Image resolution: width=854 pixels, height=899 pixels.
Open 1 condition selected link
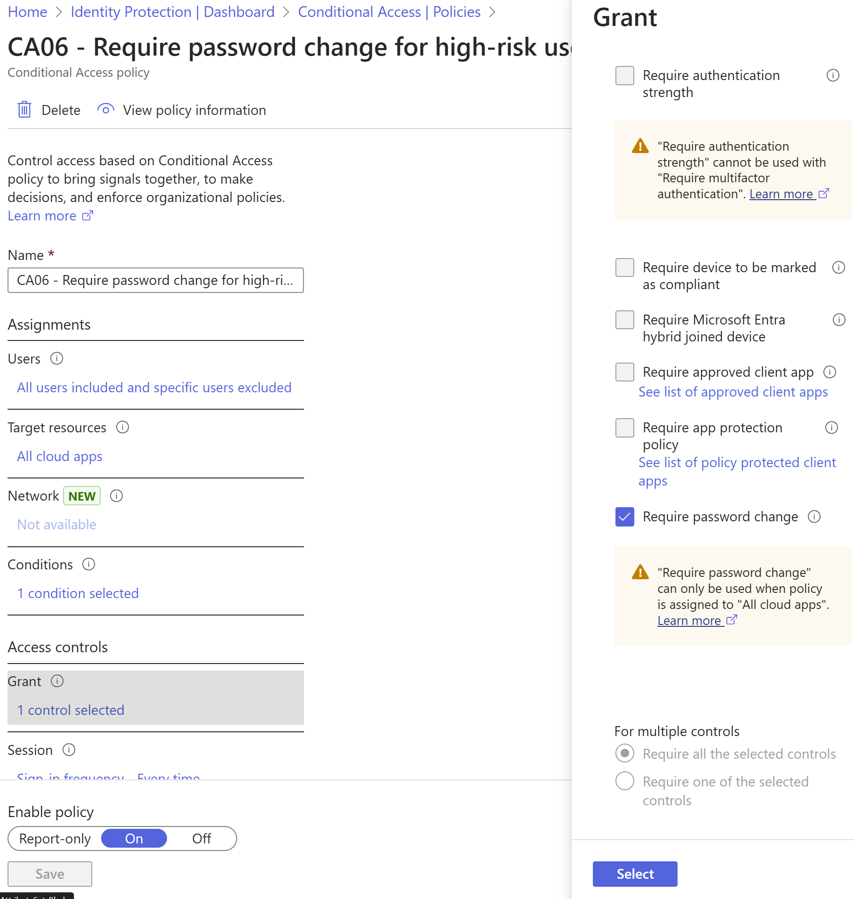(x=78, y=593)
